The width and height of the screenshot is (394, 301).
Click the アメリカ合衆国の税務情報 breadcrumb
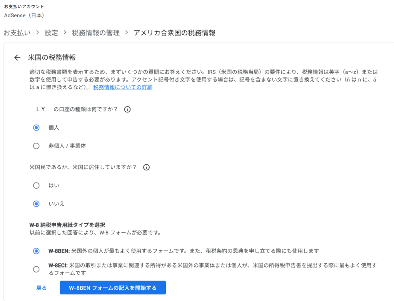[x=174, y=33]
